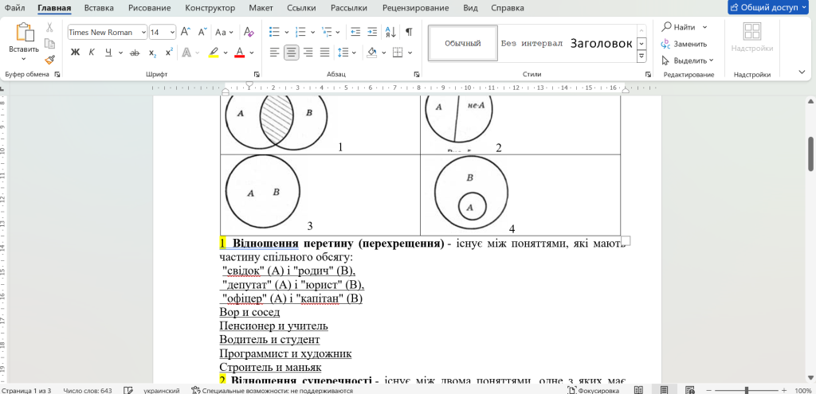Justify text across the page width

point(325,53)
